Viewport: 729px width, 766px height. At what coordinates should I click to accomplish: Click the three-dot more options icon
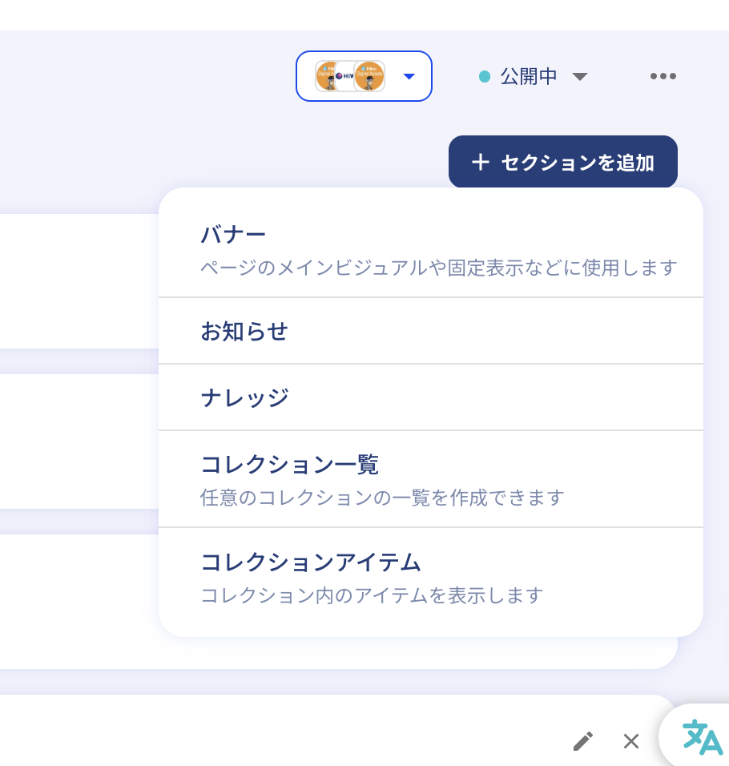[663, 76]
